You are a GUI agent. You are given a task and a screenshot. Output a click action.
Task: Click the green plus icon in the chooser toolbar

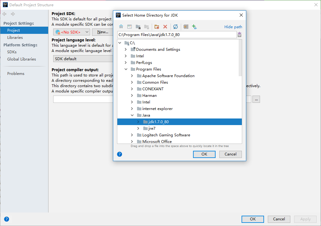pyautogui.click(x=194, y=27)
